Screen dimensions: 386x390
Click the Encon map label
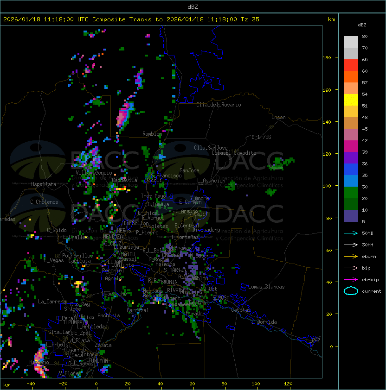point(278,117)
